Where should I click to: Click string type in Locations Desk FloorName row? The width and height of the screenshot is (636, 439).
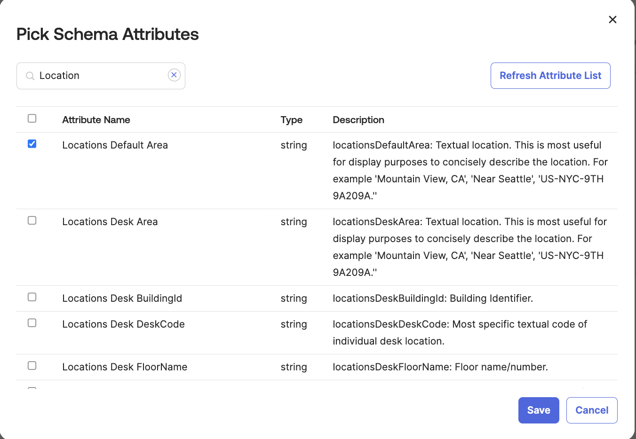[294, 367]
